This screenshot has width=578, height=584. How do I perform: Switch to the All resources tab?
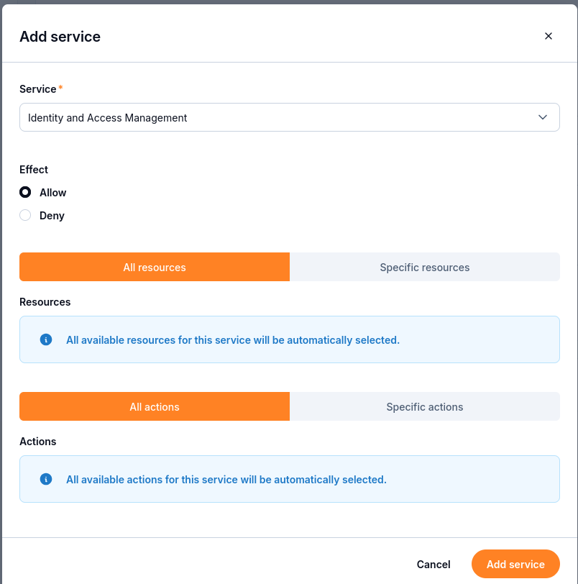click(155, 267)
